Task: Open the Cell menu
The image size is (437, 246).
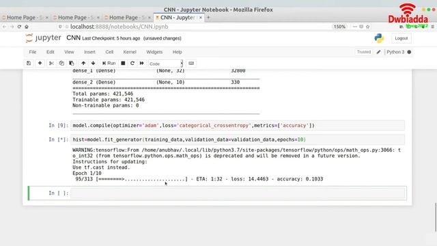Action: [x=109, y=52]
